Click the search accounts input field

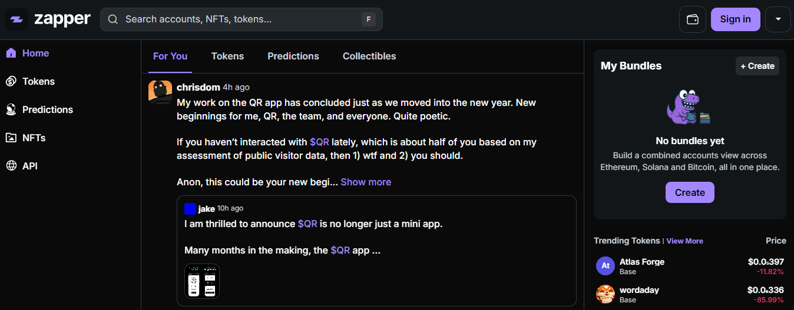(x=241, y=19)
